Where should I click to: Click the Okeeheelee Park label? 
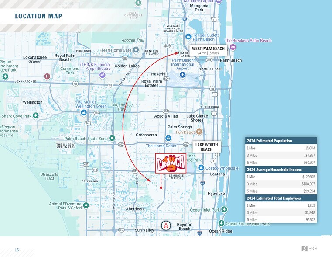(x=122, y=107)
